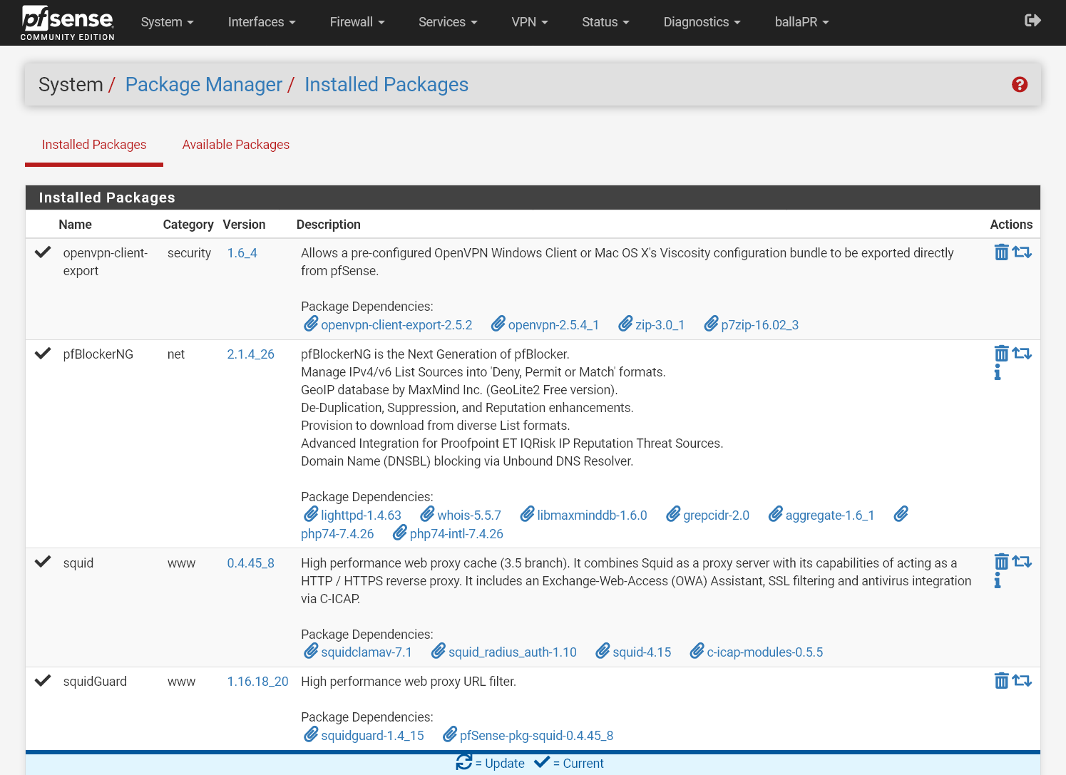Viewport: 1066px width, 775px height.
Task: Open the Firewall menu
Action: coord(357,22)
